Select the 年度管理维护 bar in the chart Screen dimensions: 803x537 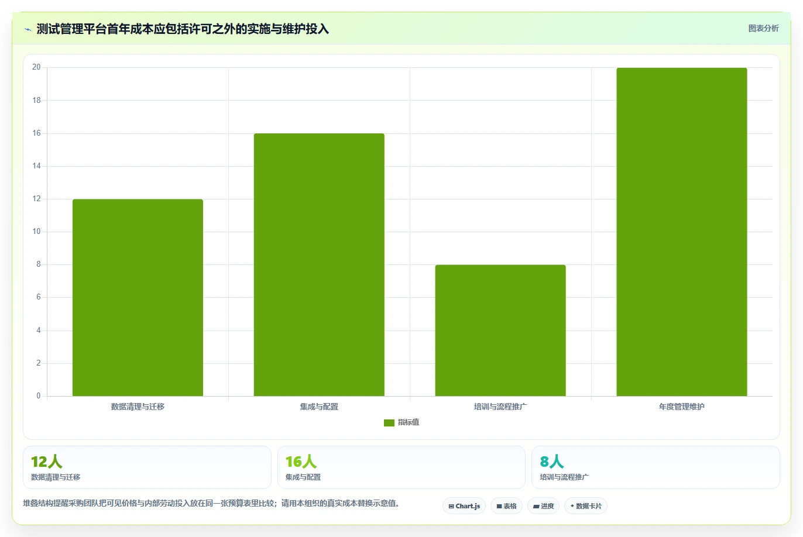click(682, 232)
